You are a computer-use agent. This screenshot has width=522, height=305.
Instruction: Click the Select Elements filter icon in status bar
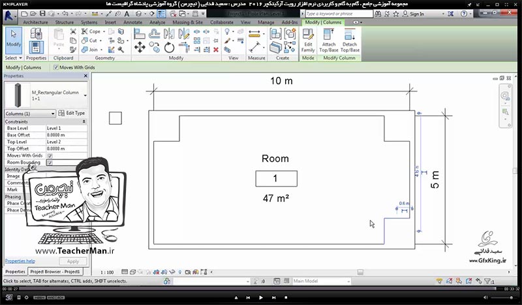[489, 281]
